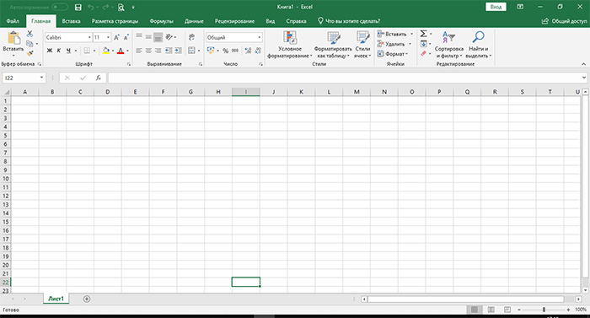590x318 pixels.
Task: Click the Общий доступ share button
Action: [x=565, y=21]
